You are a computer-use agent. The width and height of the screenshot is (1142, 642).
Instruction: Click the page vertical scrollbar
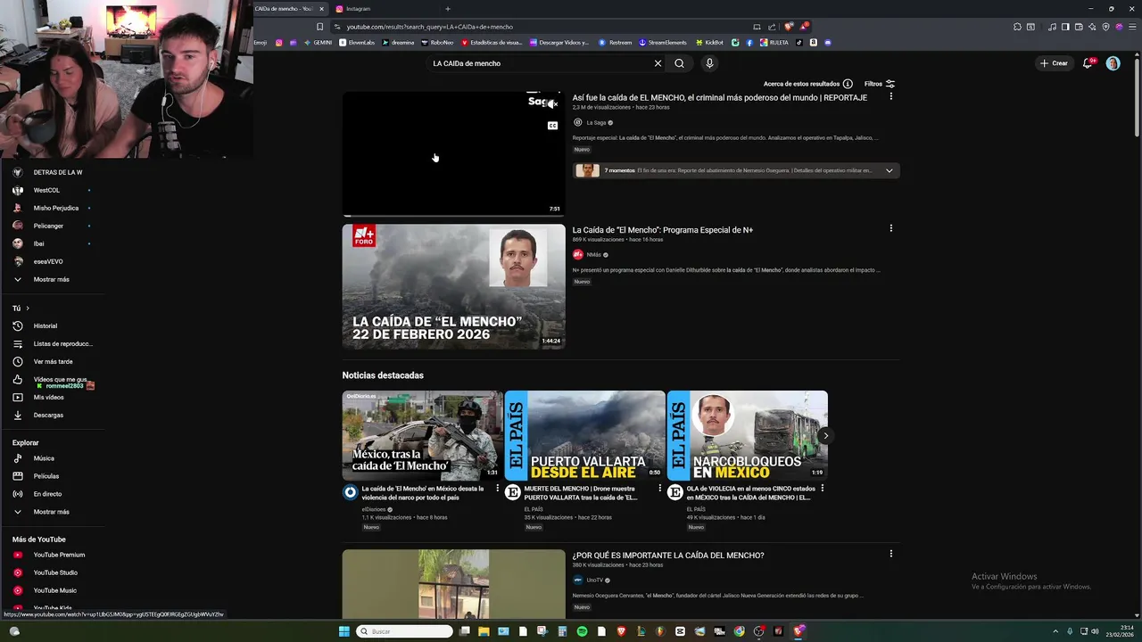click(1137, 96)
